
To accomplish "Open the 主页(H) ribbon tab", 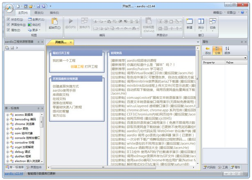I will click(x=23, y=13).
